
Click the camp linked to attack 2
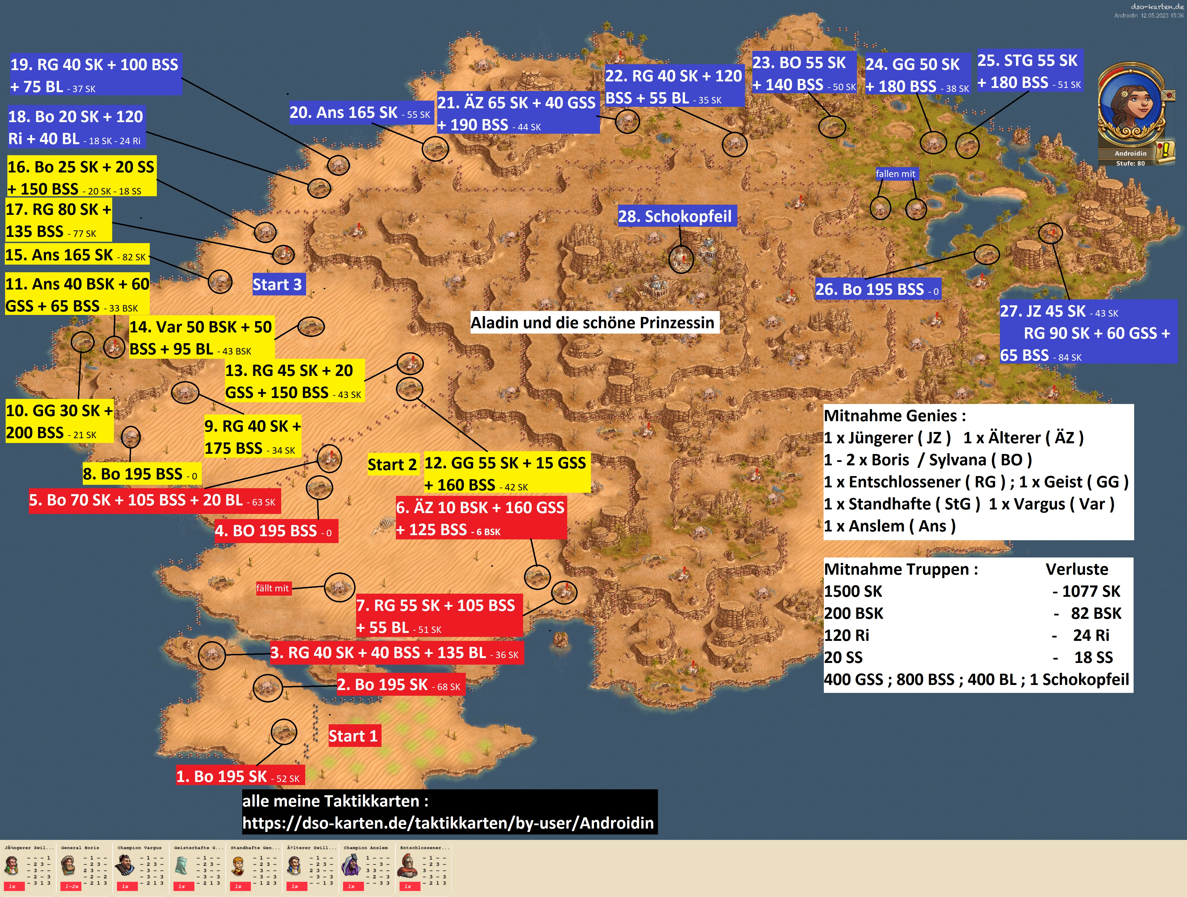click(x=267, y=688)
